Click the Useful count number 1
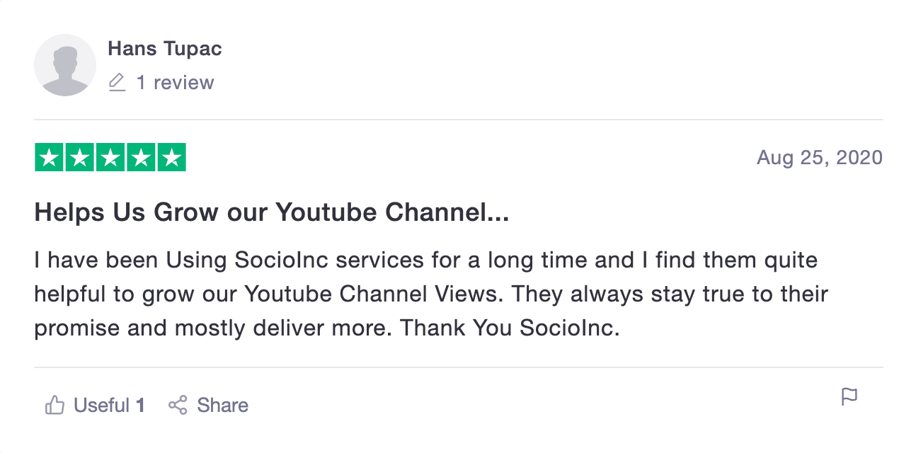 (140, 405)
